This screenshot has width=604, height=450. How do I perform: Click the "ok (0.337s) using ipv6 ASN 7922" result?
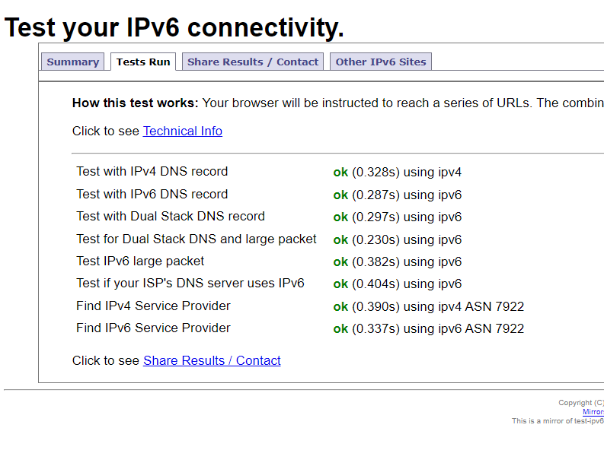tap(429, 328)
